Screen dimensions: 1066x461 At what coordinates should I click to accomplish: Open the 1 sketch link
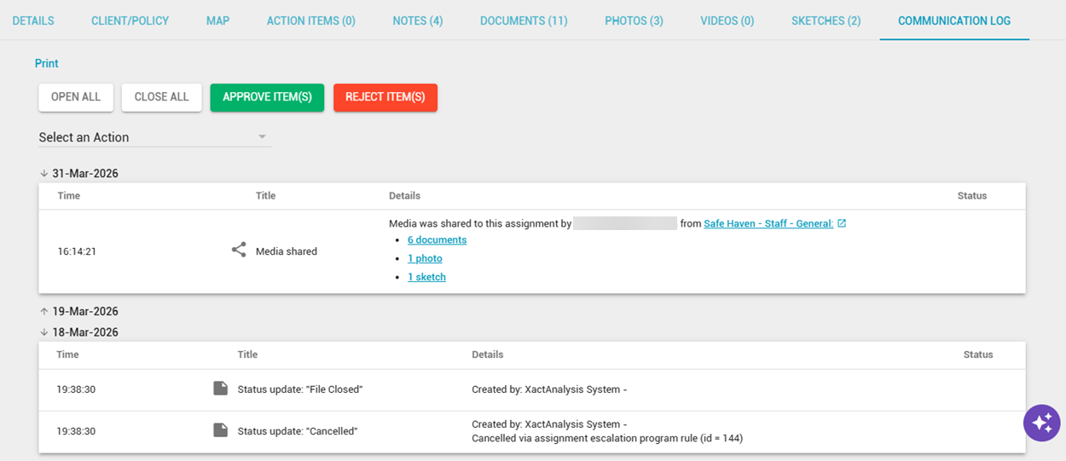426,277
